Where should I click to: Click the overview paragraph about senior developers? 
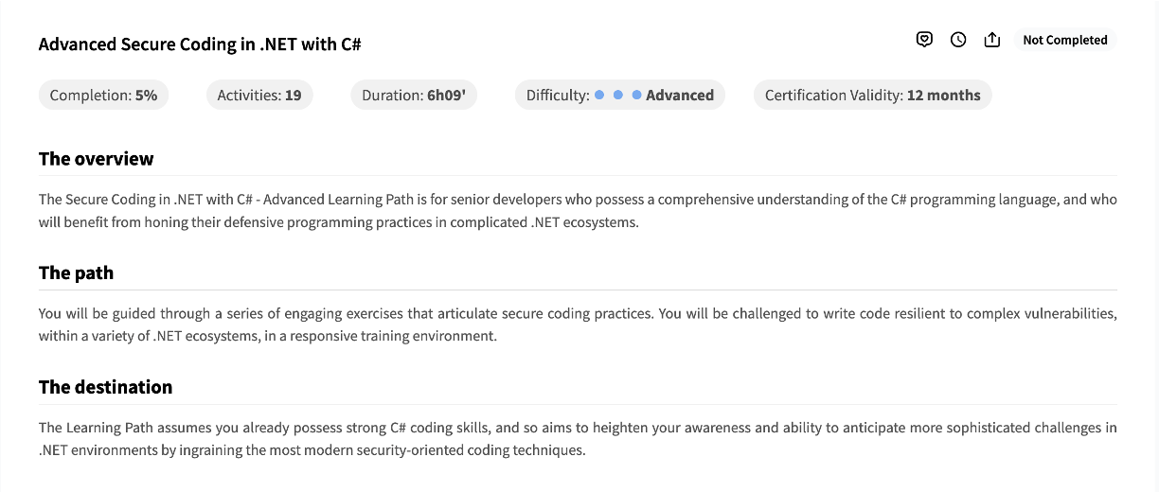point(578,211)
